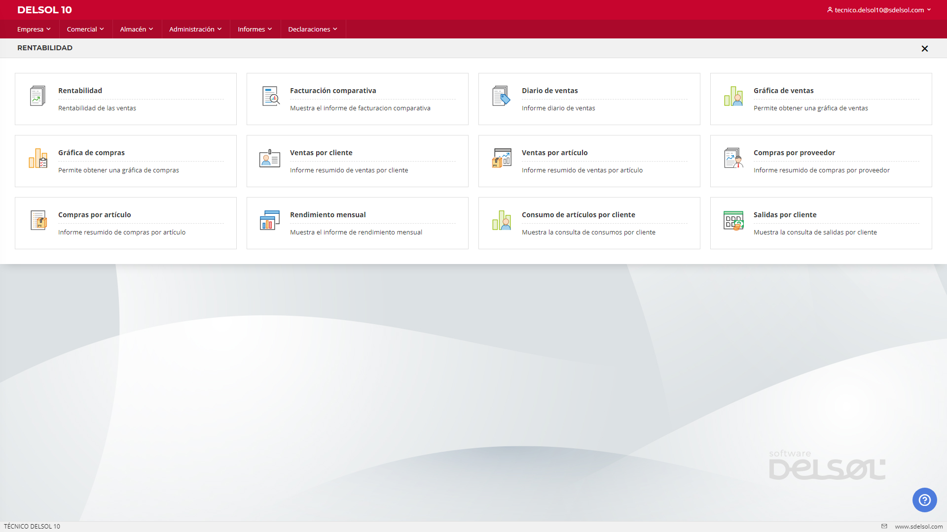Click the Gráfica de compras icon
This screenshot has height=532, width=947.
pyautogui.click(x=37, y=158)
